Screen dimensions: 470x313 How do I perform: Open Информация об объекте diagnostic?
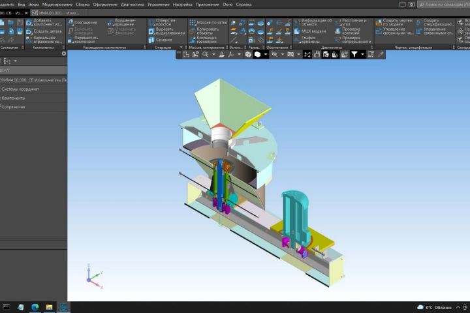pos(313,22)
